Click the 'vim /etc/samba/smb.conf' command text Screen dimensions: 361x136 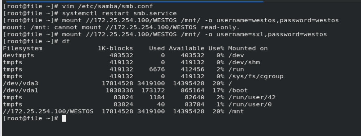(x=107, y=7)
